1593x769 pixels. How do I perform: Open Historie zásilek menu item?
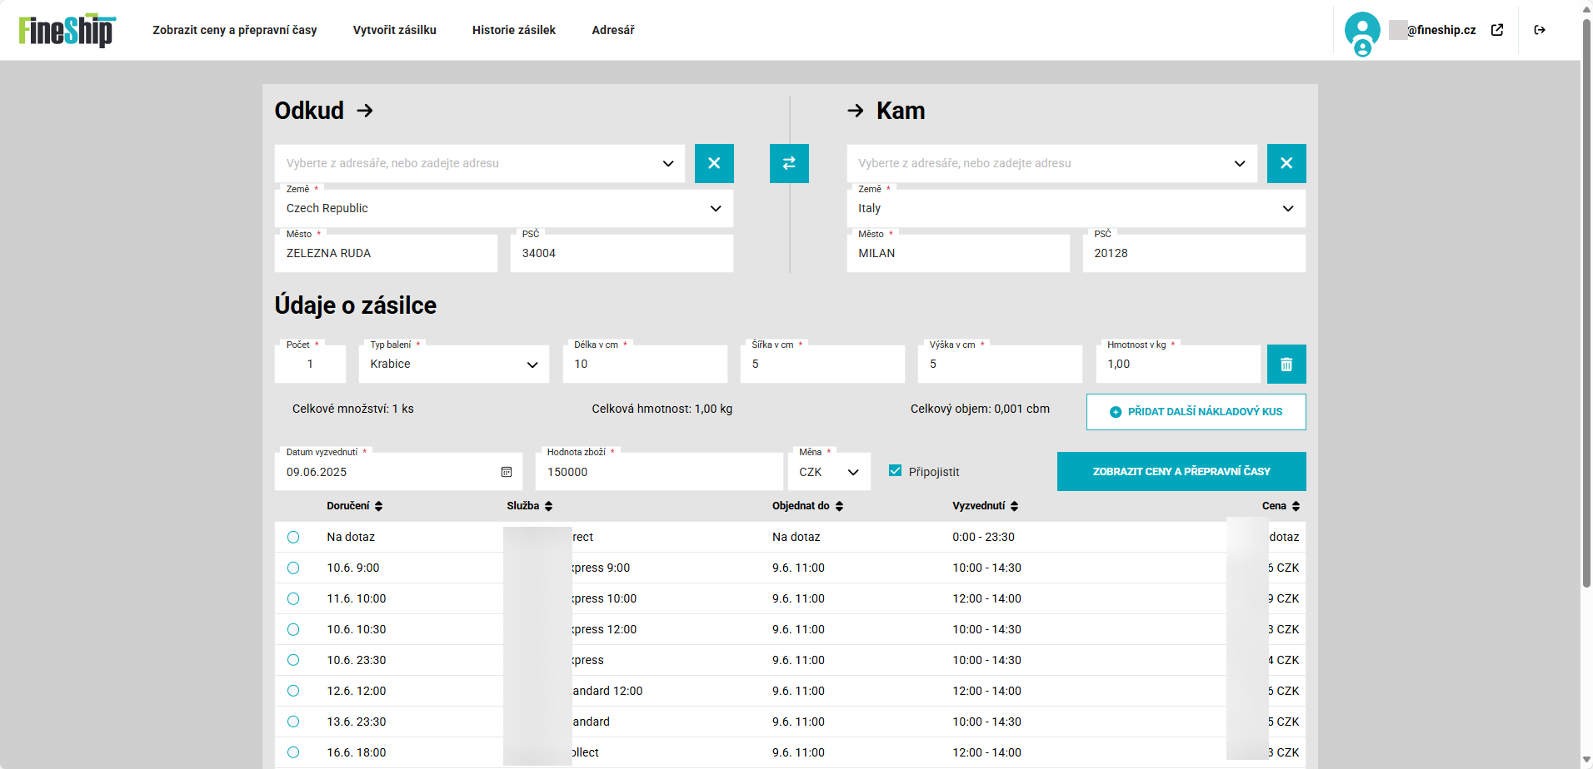(x=513, y=30)
